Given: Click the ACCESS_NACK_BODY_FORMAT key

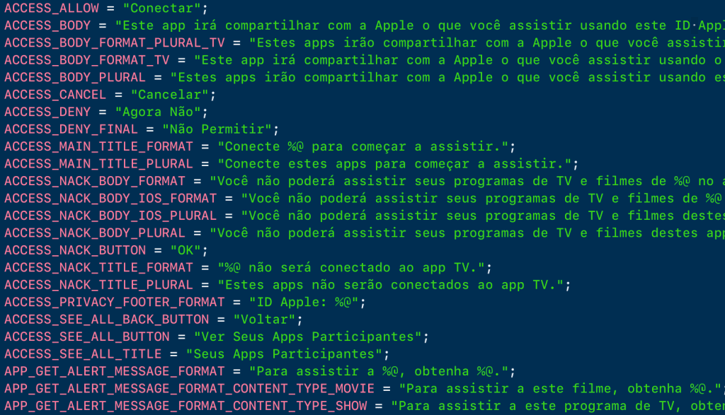Looking at the screenshot, I should pyautogui.click(x=94, y=181).
